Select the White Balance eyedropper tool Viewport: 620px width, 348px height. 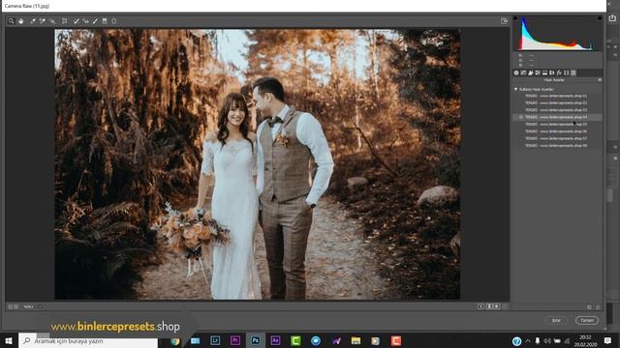pos(33,21)
